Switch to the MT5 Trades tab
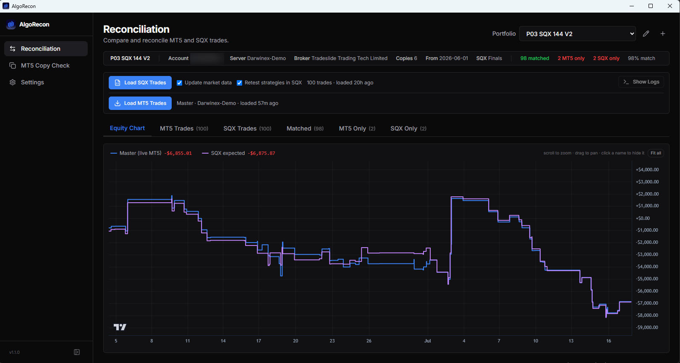This screenshot has width=680, height=363. (184, 128)
